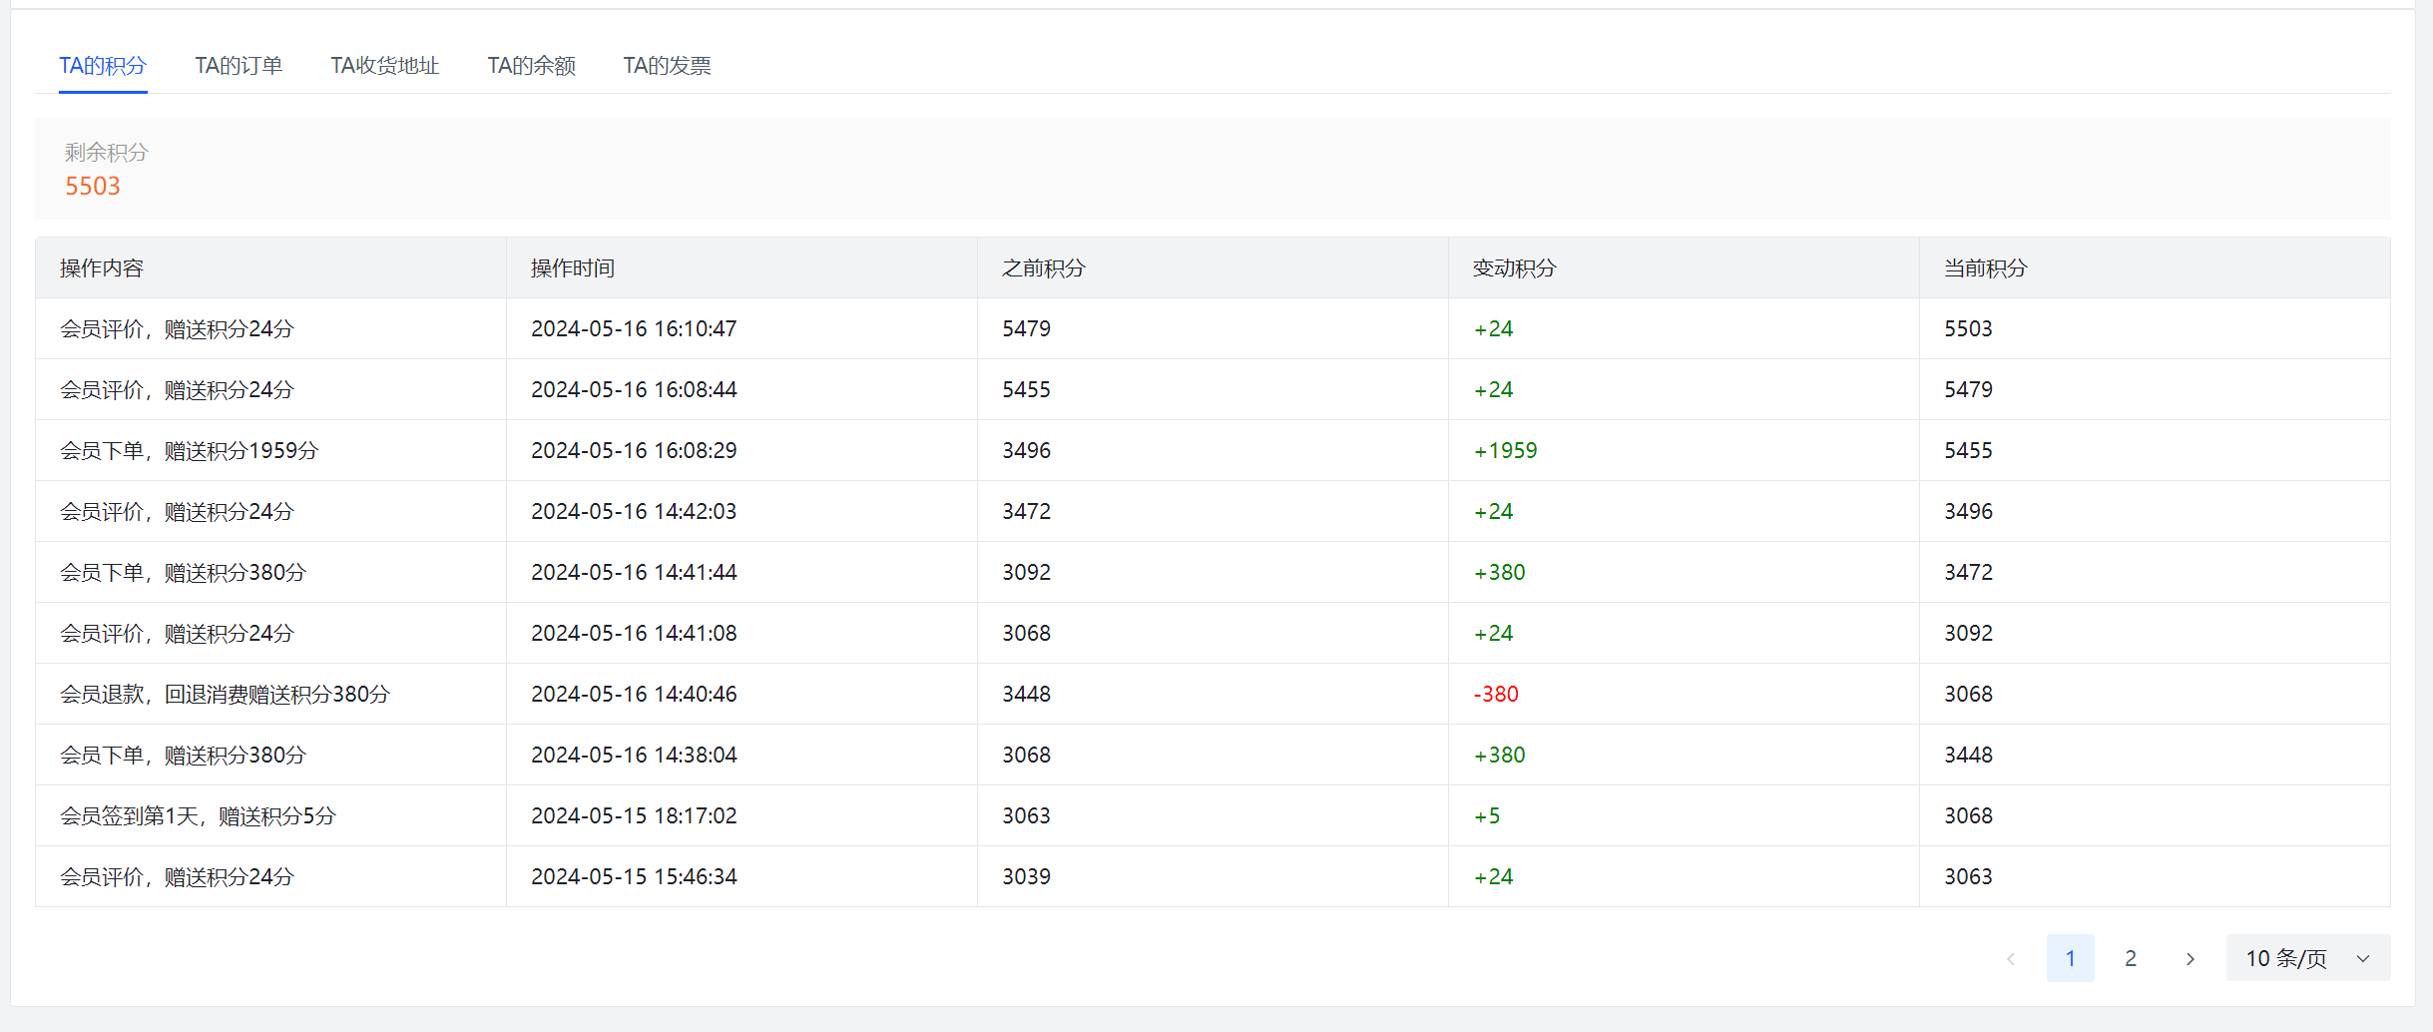Select the green +1959 points change value
This screenshot has height=1032, width=2433.
(1505, 450)
